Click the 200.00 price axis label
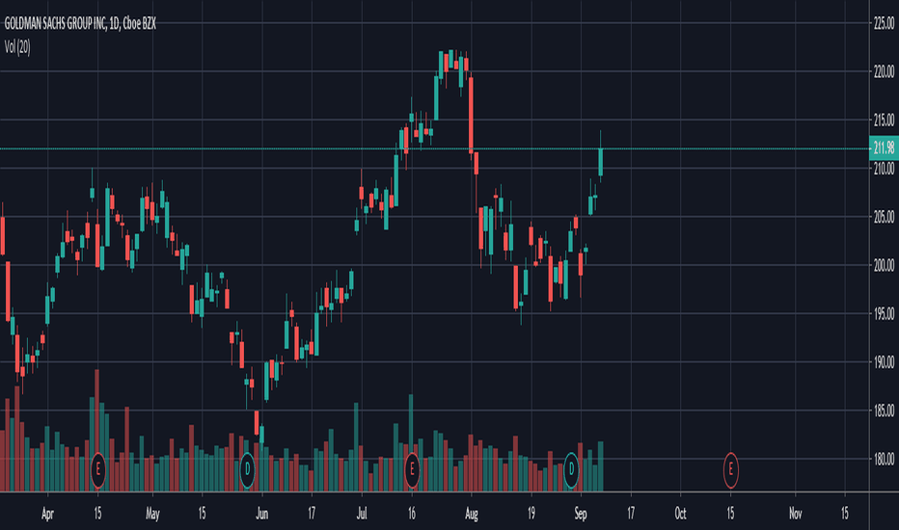This screenshot has height=530, width=899. coord(884,265)
